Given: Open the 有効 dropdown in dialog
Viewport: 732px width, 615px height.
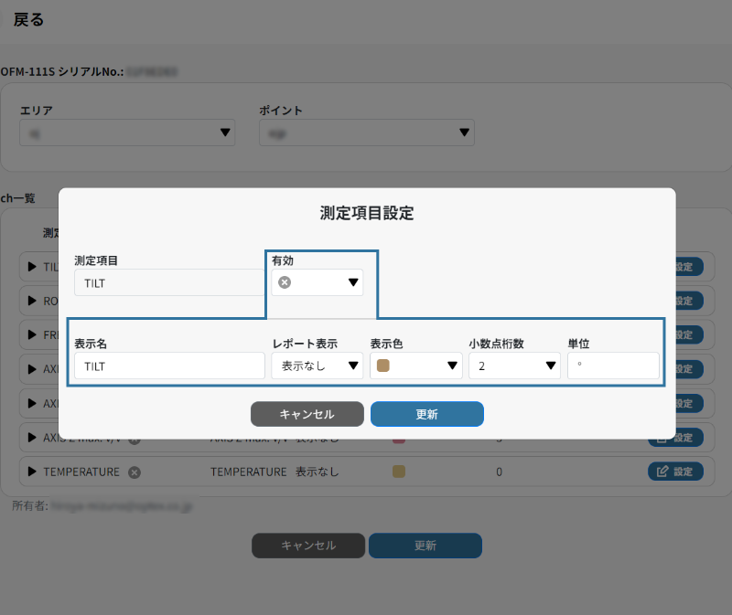Looking at the screenshot, I should [317, 282].
